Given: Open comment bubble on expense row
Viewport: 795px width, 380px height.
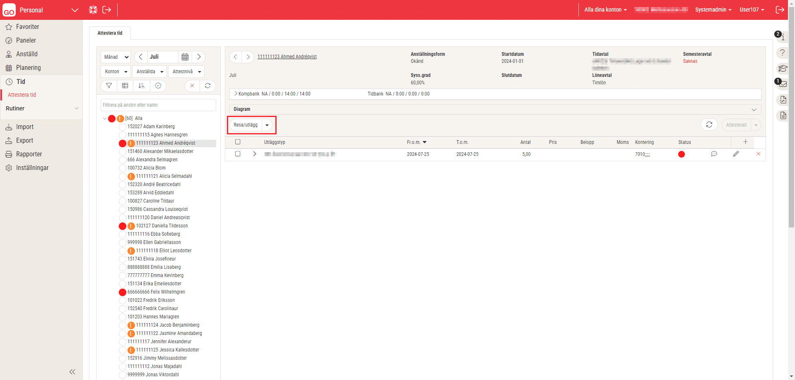Looking at the screenshot, I should coord(714,154).
